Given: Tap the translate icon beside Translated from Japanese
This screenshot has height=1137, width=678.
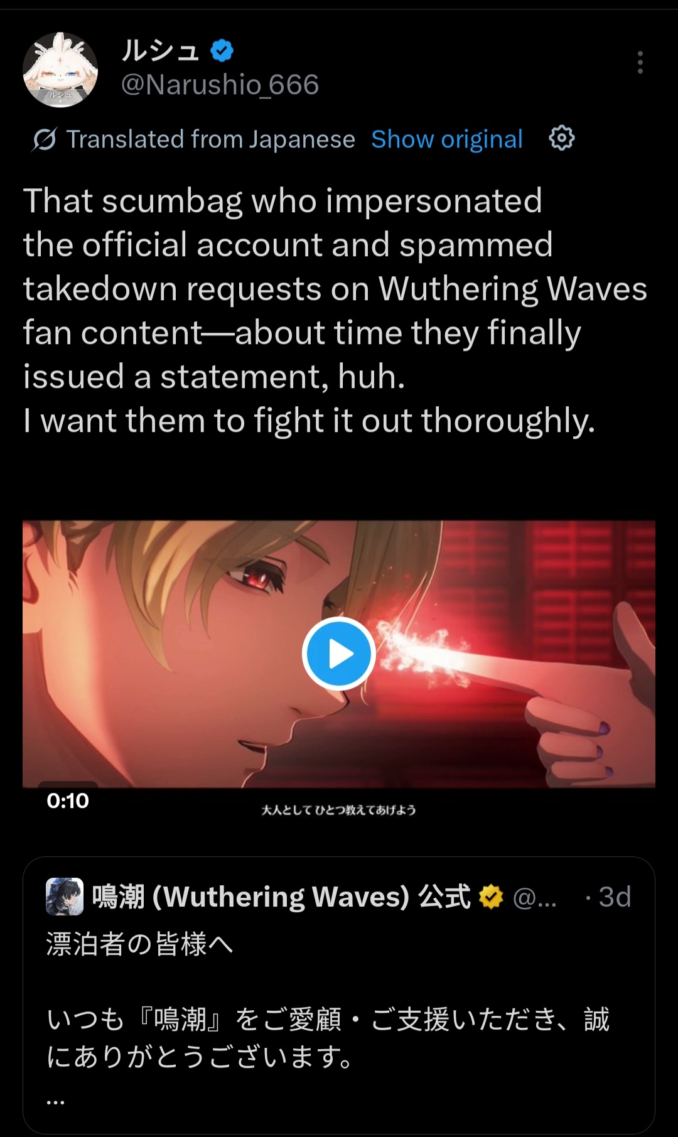Looking at the screenshot, I should click(x=44, y=139).
